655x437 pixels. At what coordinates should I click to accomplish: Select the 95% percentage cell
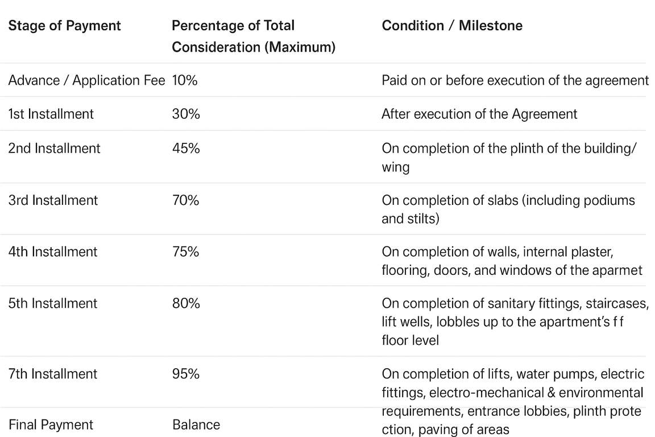pos(185,374)
